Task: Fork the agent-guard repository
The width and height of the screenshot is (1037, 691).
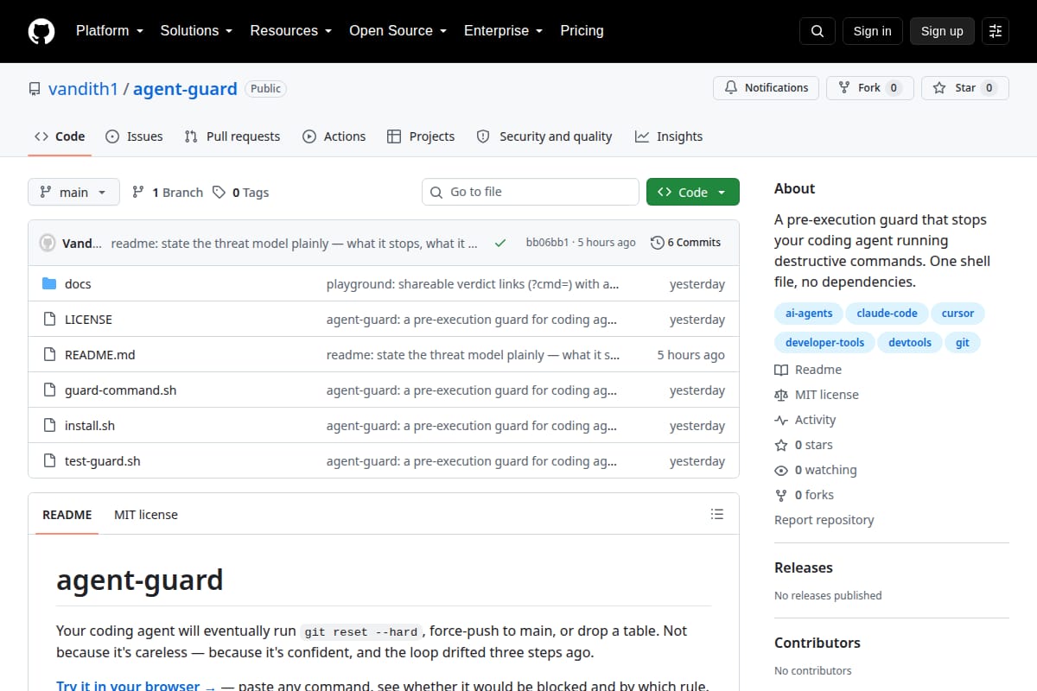Action: (x=870, y=88)
